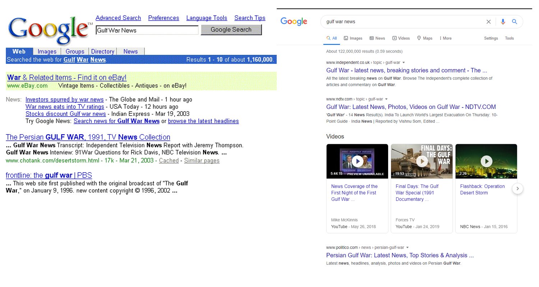Screen dimensions: 539x287
Task: Click the modern Google logo on the new page
Action: pos(294,22)
